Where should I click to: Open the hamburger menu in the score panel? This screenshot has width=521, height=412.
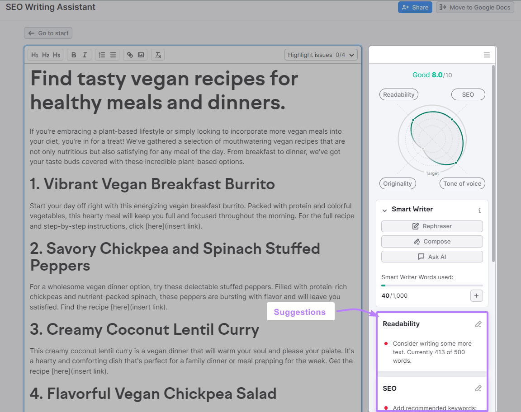point(487,55)
